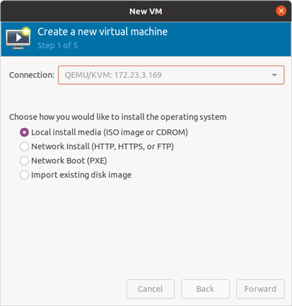Pick Import existing disk image option
The width and height of the screenshot is (292, 306).
point(25,175)
